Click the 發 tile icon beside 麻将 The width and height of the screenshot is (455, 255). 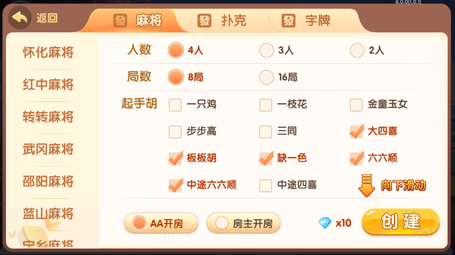120,21
